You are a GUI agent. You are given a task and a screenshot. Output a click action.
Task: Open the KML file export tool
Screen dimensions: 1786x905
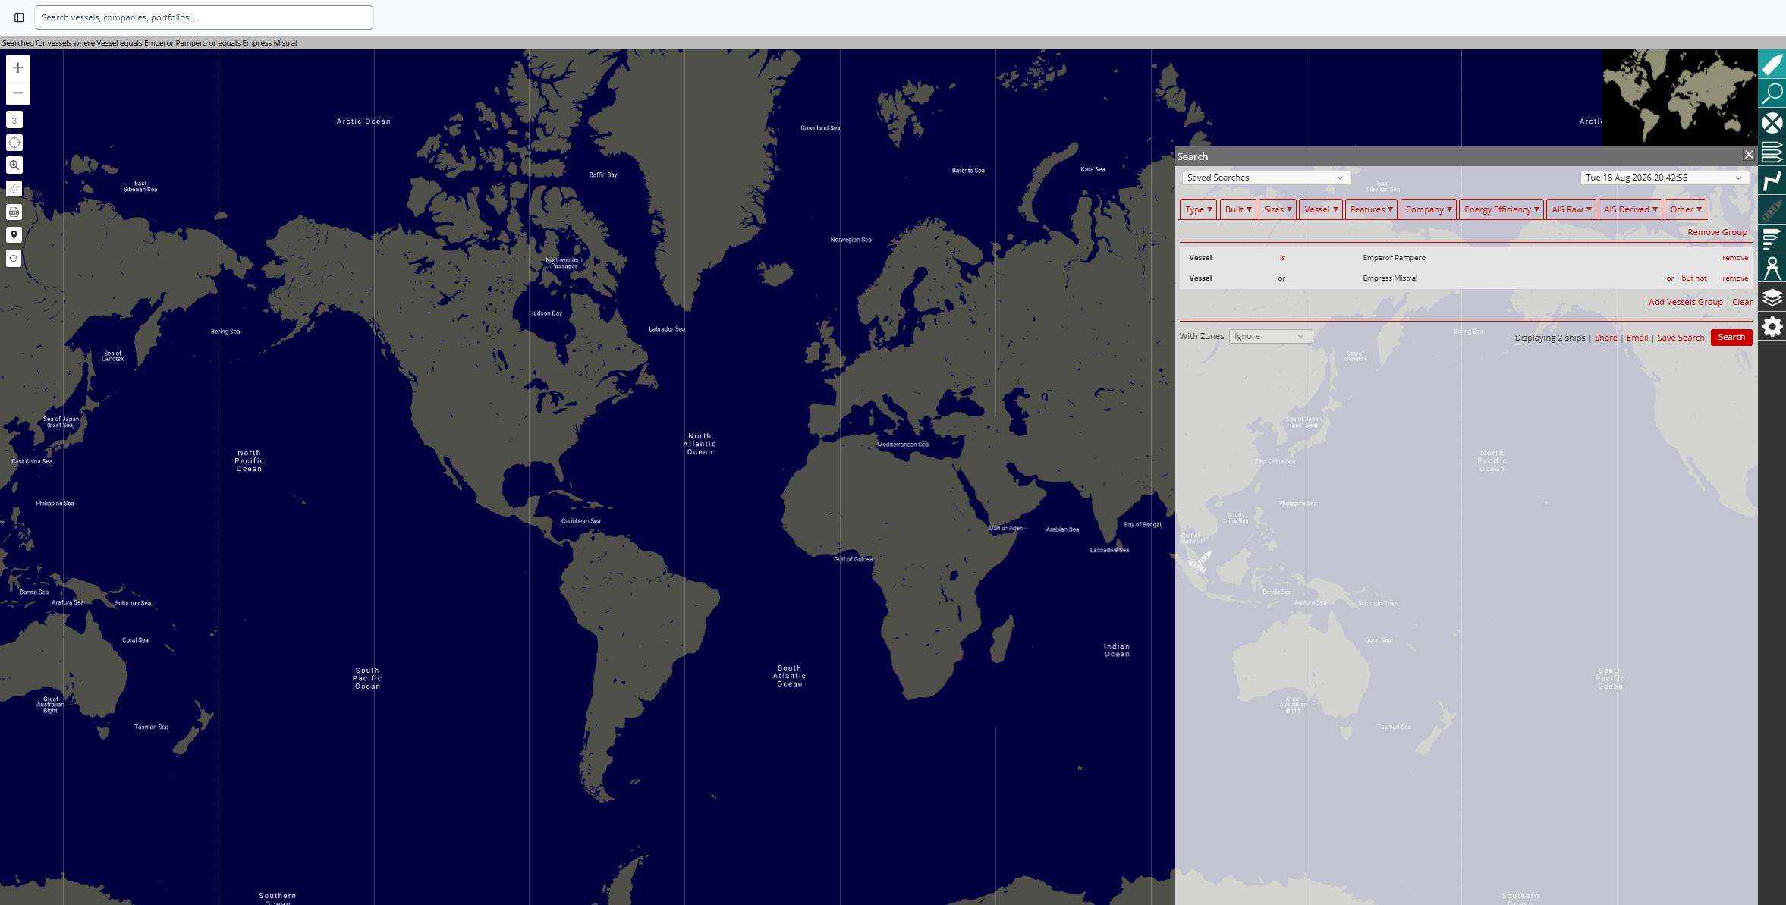pyautogui.click(x=14, y=212)
